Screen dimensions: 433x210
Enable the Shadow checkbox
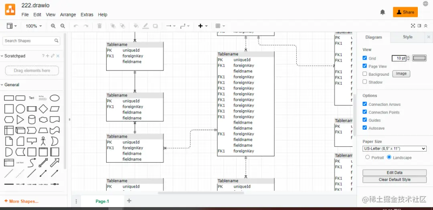pyautogui.click(x=365, y=82)
